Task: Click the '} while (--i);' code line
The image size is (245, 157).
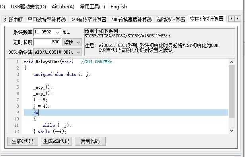Action: (50, 132)
